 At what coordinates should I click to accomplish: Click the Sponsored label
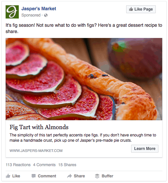pos(31,15)
